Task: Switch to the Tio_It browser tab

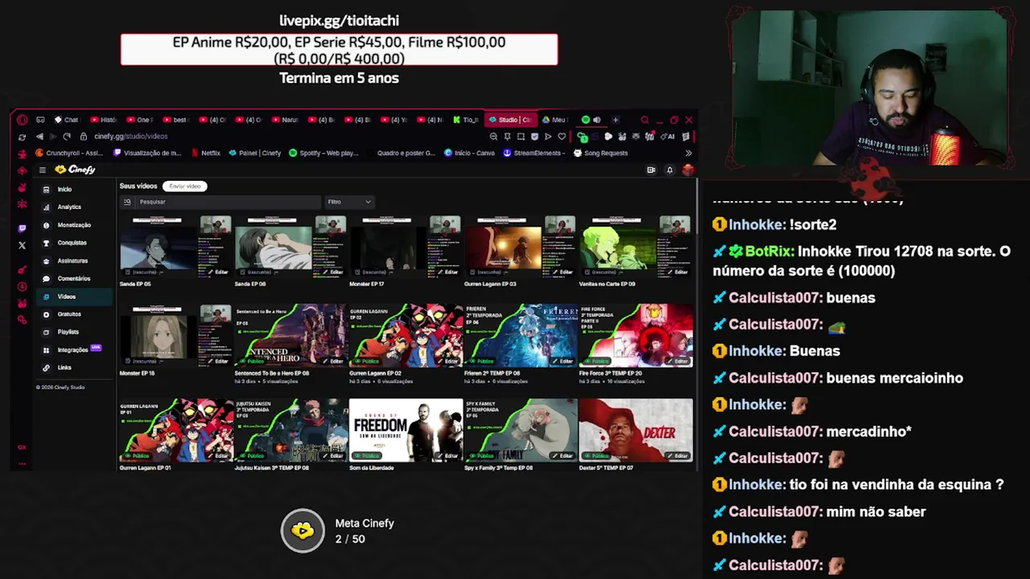Action: 466,120
